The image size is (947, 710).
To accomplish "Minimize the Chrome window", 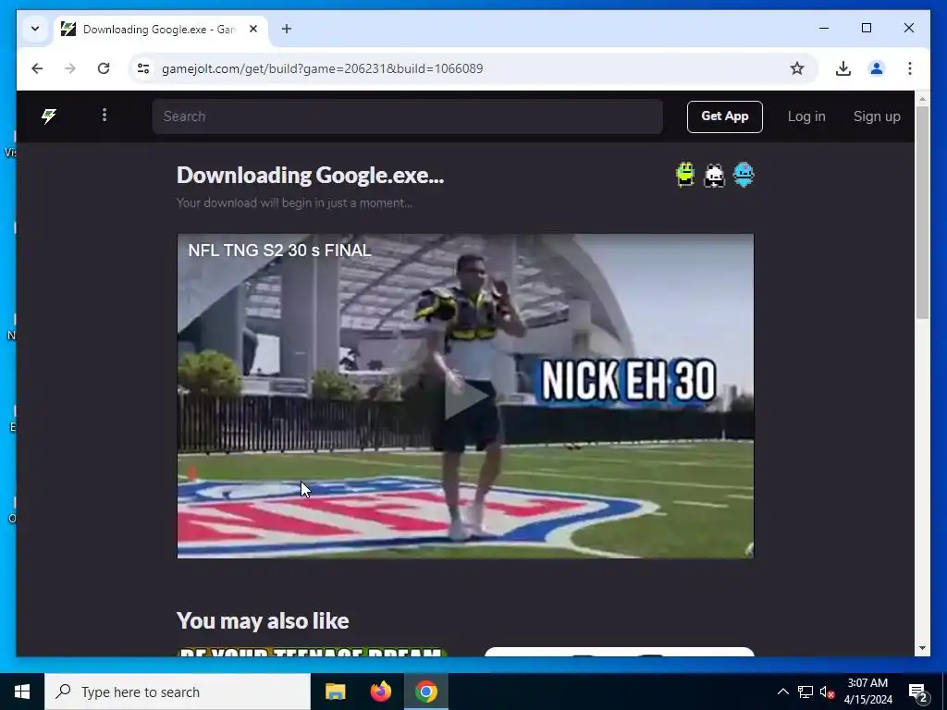I will click(x=824, y=28).
